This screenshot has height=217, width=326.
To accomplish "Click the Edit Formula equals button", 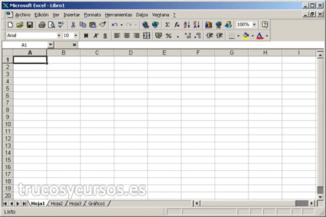I will point(74,45).
